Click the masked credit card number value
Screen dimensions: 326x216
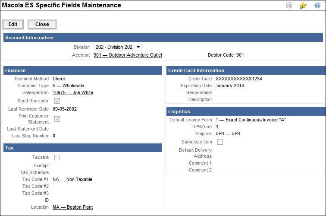click(238, 79)
